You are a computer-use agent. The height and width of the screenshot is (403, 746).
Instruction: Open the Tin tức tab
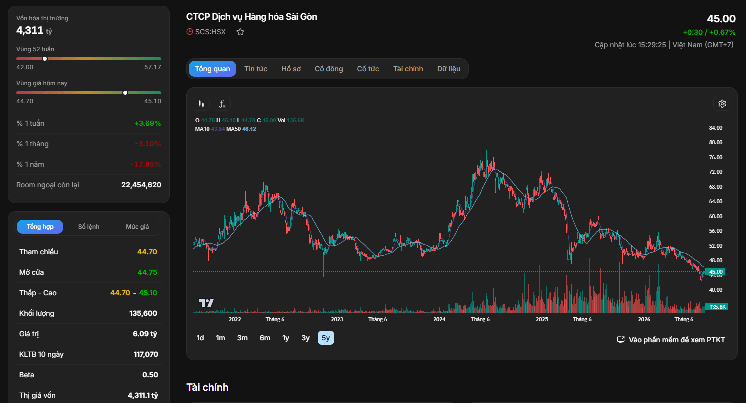pyautogui.click(x=256, y=69)
